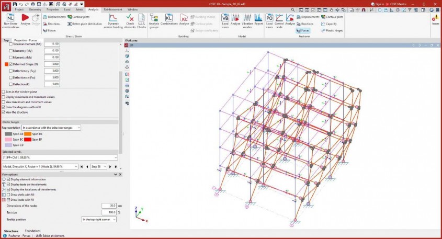Open Check elements tool
This screenshot has width=442, height=239.
click(130, 21)
